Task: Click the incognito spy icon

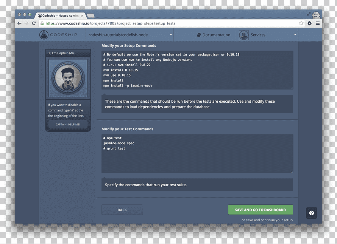Action: (x=316, y=15)
